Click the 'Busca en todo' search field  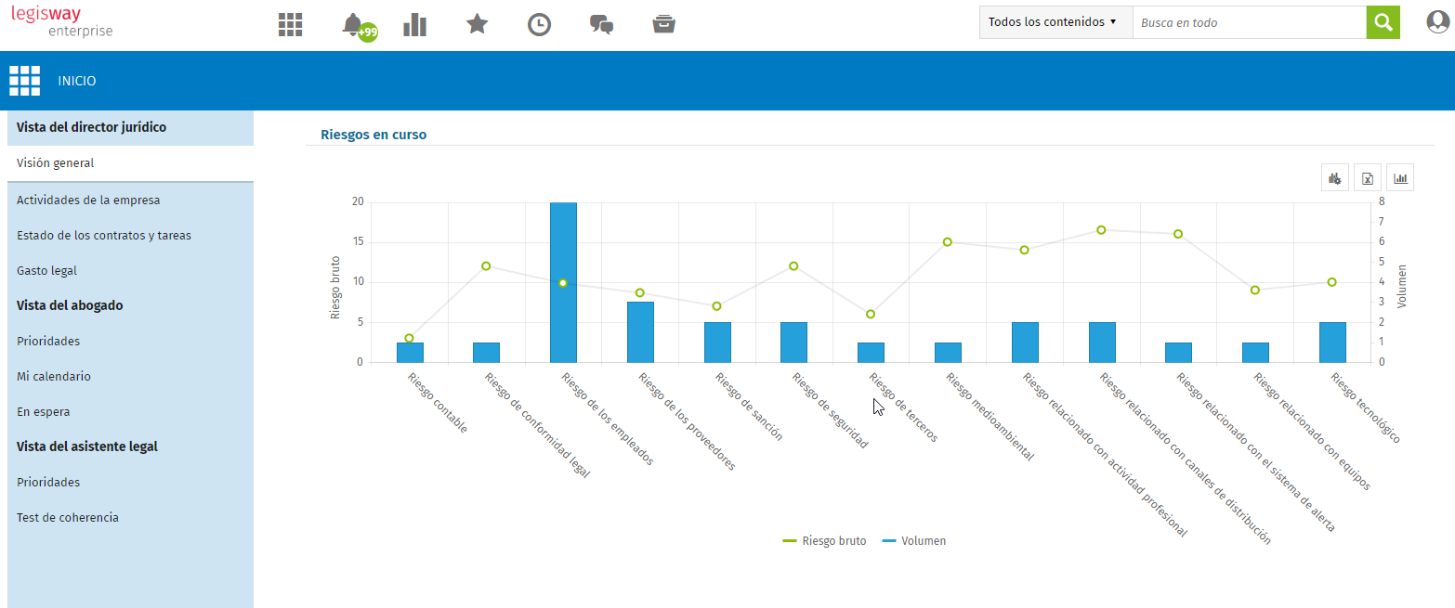click(x=1248, y=22)
